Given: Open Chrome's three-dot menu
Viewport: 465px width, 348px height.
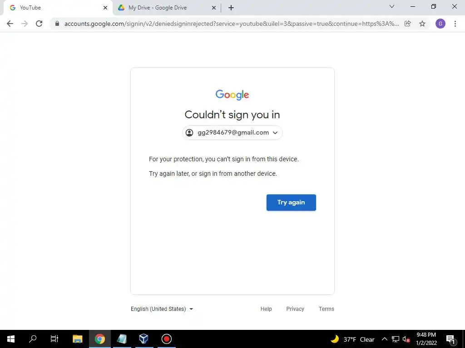Looking at the screenshot, I should click(455, 24).
